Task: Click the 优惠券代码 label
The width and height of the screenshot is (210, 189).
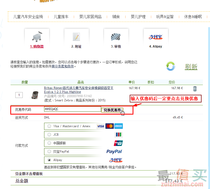Action: (x=23, y=110)
